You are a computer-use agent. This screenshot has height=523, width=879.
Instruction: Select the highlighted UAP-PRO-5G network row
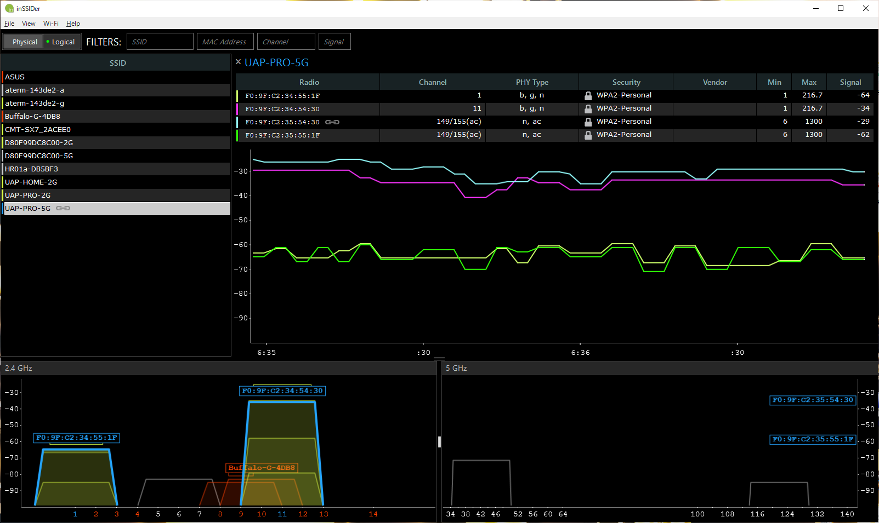coord(116,209)
